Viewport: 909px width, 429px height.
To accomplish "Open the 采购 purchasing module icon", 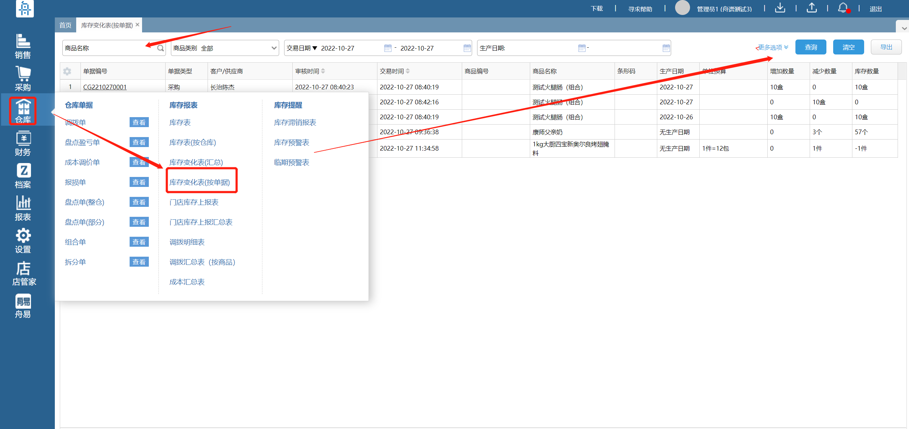I will [23, 79].
